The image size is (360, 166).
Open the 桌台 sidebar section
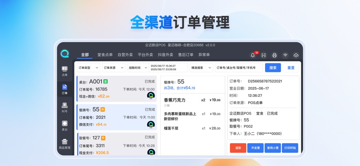(65, 126)
